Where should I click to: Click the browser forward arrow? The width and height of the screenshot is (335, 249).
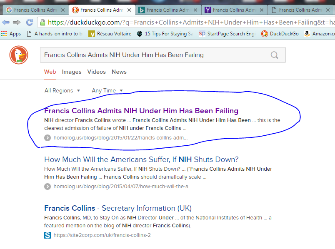pos(17,22)
